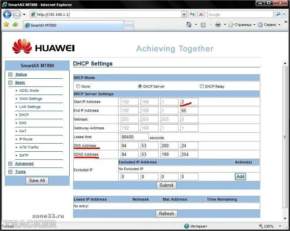Click the Refresh page icon
This screenshot has width=290, height=231.
tap(192, 14)
